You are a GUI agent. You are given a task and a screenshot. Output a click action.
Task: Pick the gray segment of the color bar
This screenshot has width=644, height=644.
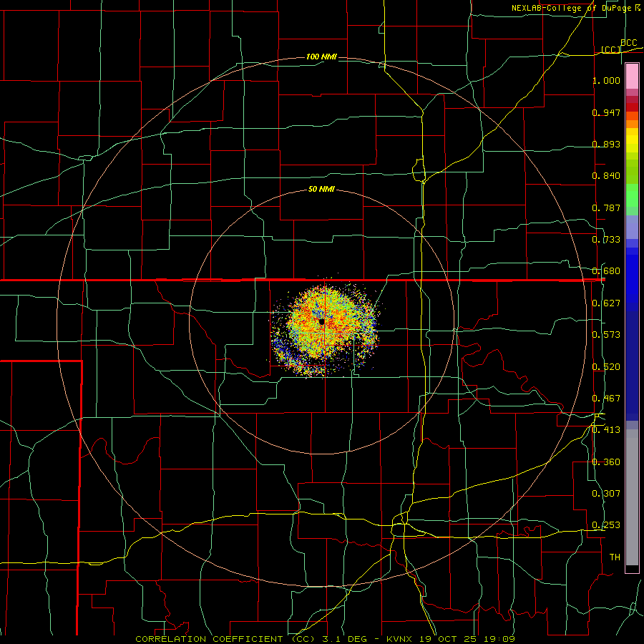[632, 497]
